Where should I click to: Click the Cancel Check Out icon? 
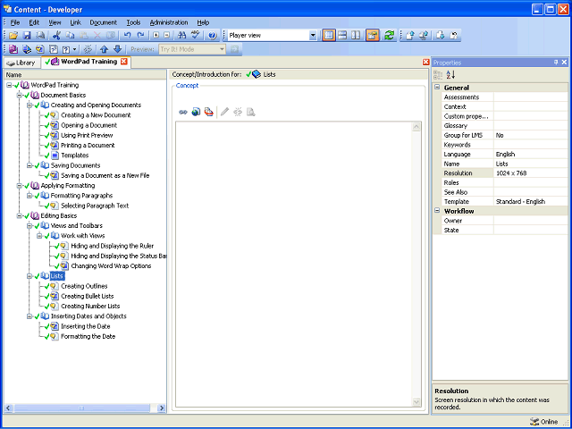click(454, 36)
